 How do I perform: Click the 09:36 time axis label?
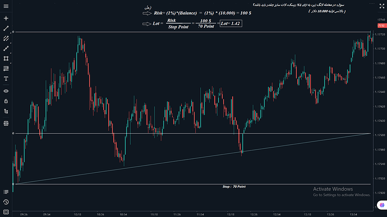[x=24, y=214]
